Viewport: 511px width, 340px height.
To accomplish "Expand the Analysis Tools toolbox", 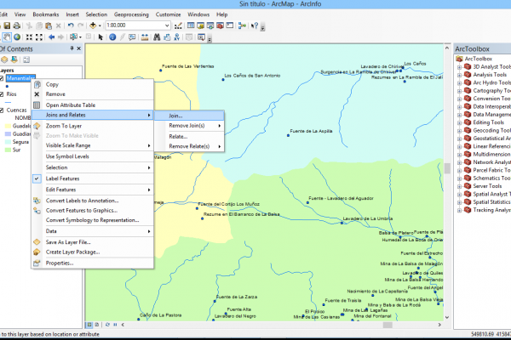I will pos(457,74).
